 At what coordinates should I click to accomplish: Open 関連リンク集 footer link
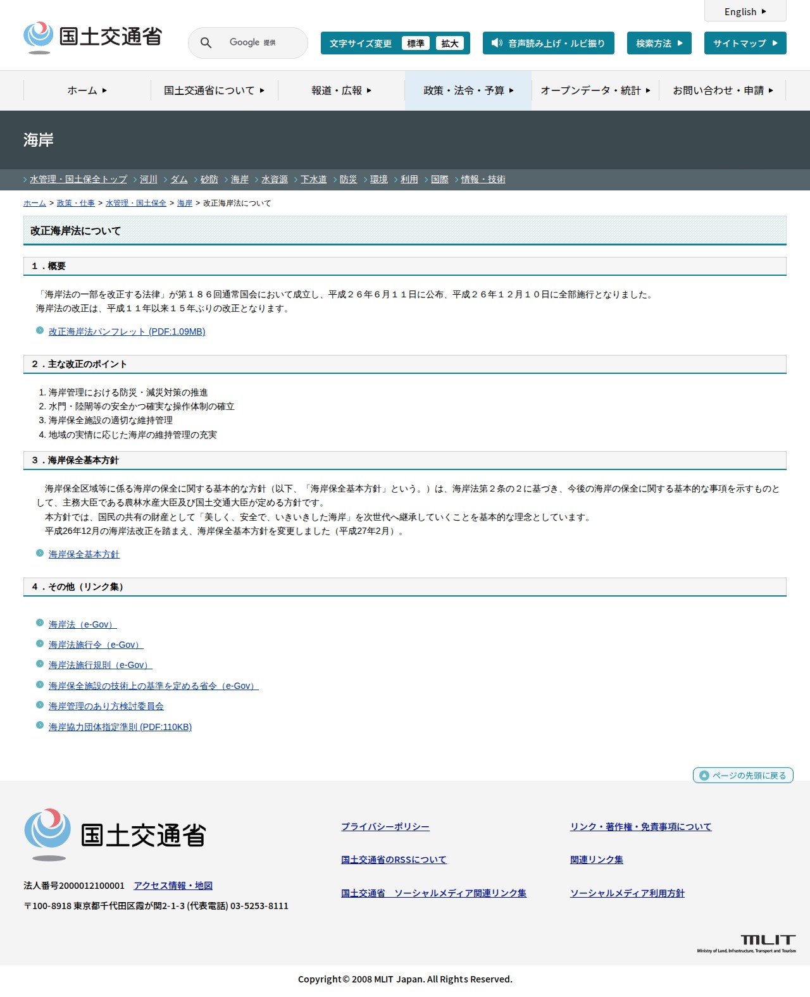coord(597,860)
